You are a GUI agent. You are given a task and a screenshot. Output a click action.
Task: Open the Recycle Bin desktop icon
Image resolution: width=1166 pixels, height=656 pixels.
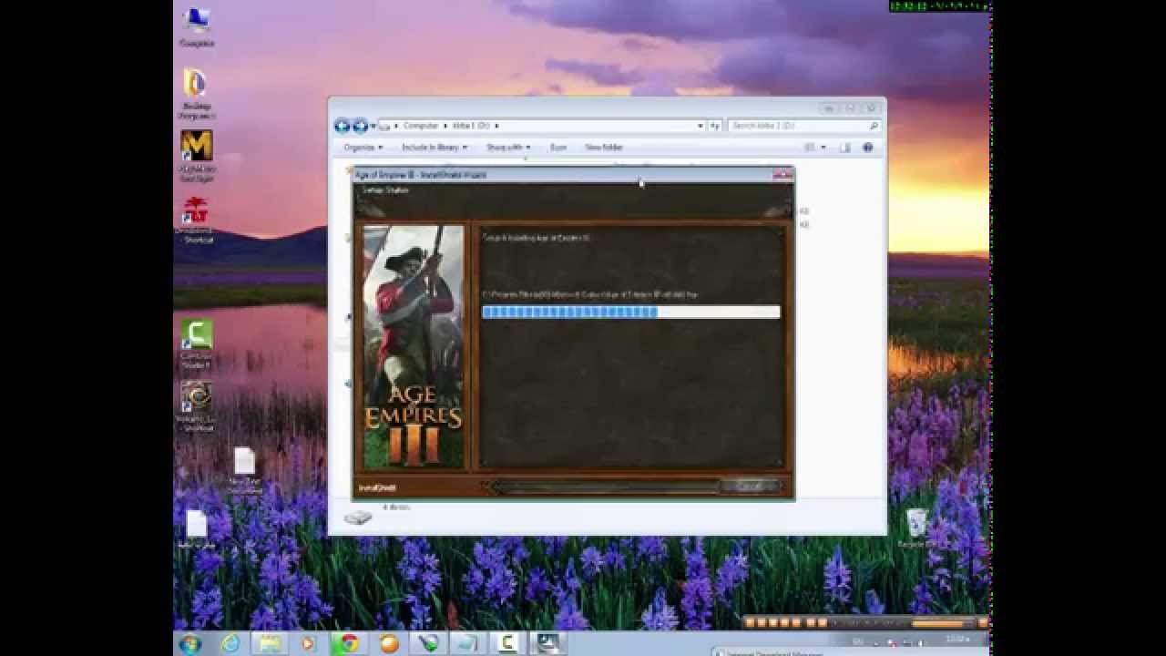point(916,528)
